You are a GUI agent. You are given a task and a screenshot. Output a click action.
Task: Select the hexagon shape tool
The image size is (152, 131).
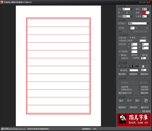pyautogui.click(x=128, y=66)
